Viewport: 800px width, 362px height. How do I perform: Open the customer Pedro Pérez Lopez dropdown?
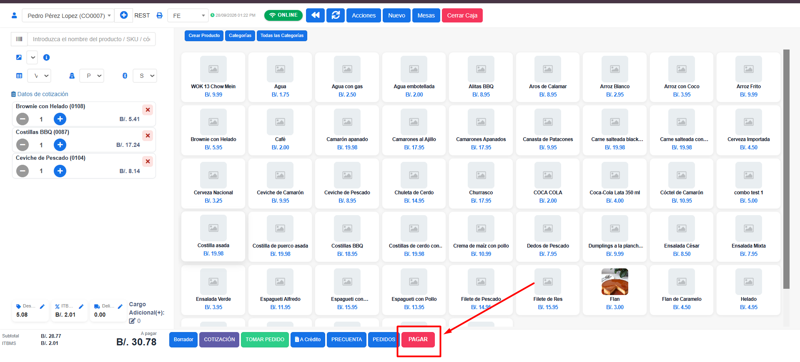(x=68, y=15)
